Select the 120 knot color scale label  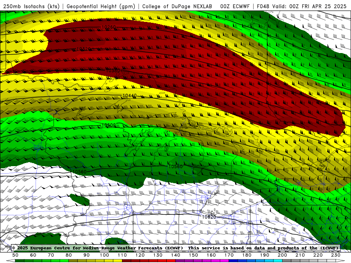click(x=140, y=255)
